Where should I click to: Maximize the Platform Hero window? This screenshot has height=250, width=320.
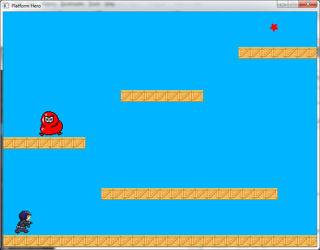pos(293,4)
